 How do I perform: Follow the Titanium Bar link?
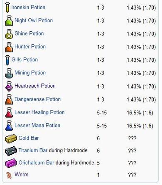click(33, 150)
